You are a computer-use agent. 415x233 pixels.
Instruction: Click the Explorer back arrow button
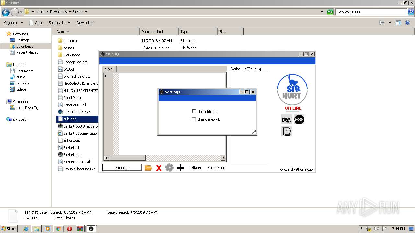coord(6,12)
